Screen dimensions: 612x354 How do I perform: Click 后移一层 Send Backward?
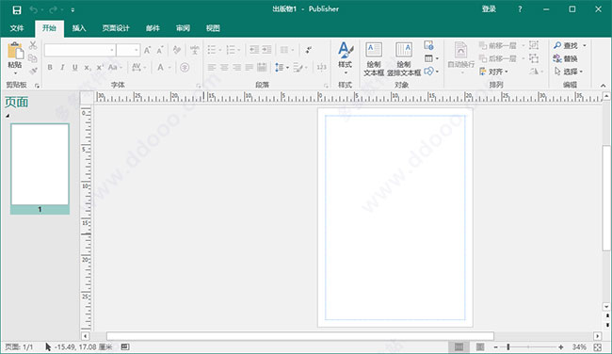coord(498,58)
